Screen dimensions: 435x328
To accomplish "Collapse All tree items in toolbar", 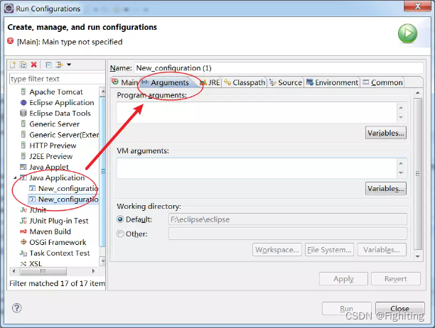I will pyautogui.click(x=48, y=65).
